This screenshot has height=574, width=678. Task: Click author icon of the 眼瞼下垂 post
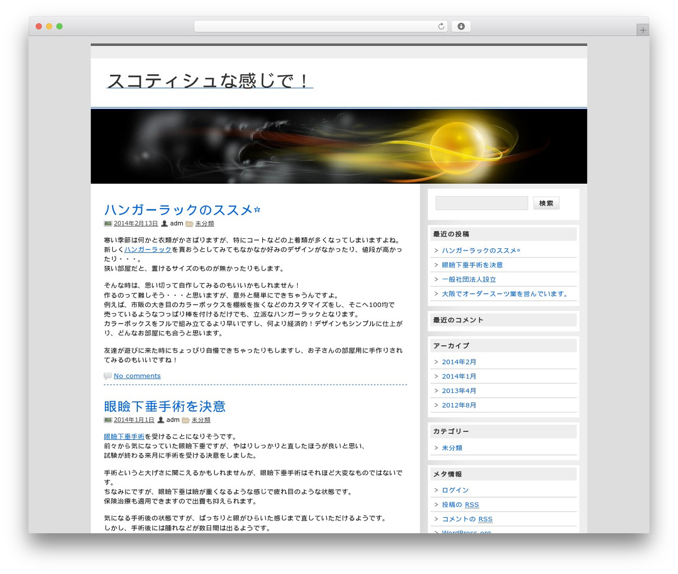click(160, 420)
